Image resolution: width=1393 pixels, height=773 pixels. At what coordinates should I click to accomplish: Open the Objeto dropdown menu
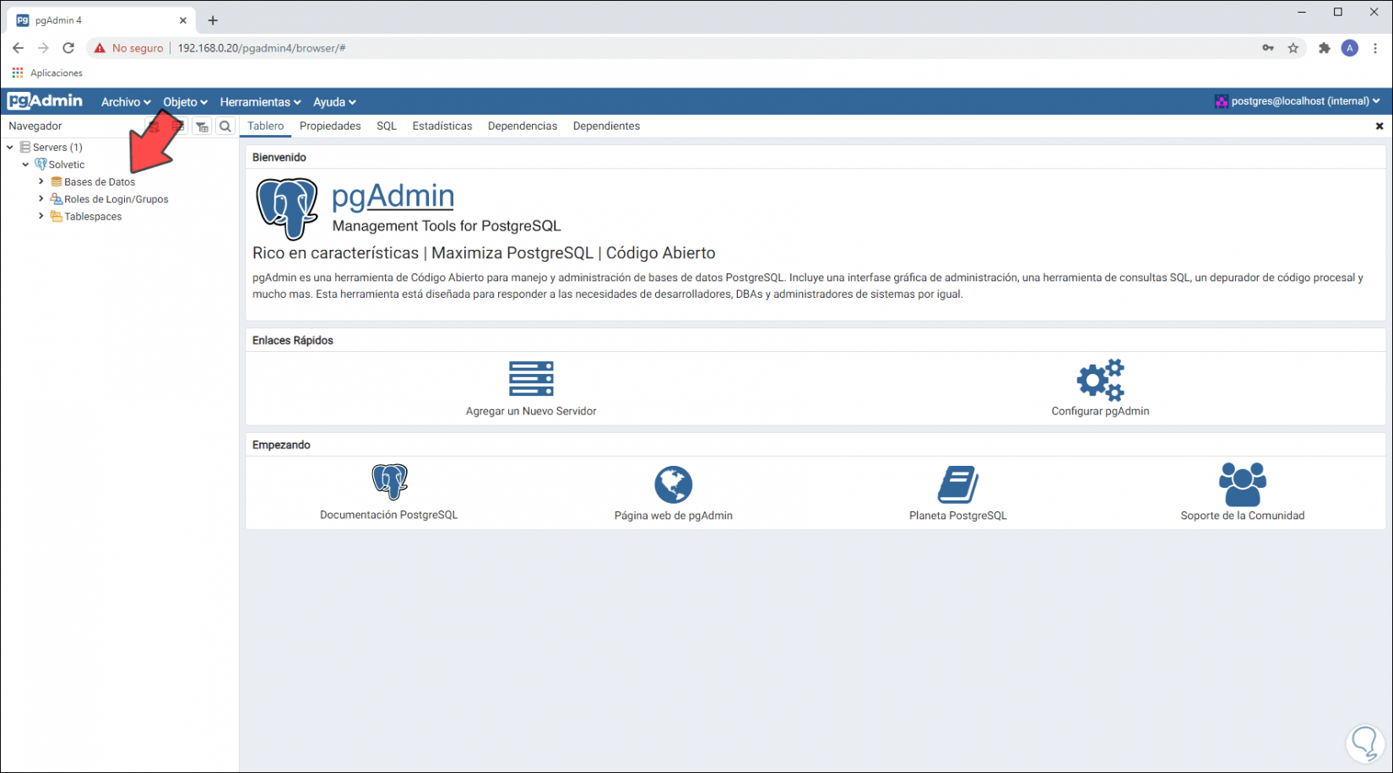[x=185, y=102]
